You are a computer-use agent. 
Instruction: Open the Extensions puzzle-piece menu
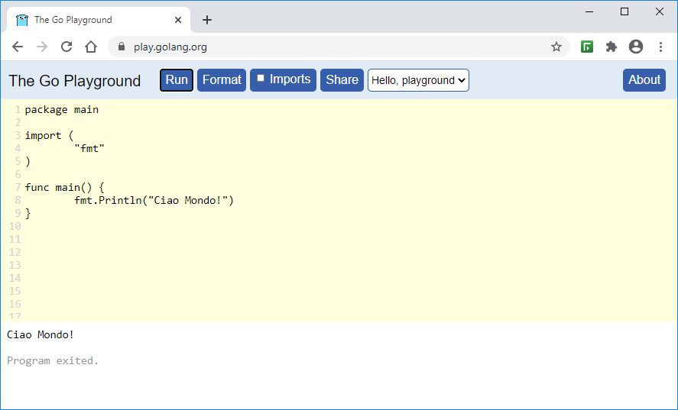coord(611,47)
